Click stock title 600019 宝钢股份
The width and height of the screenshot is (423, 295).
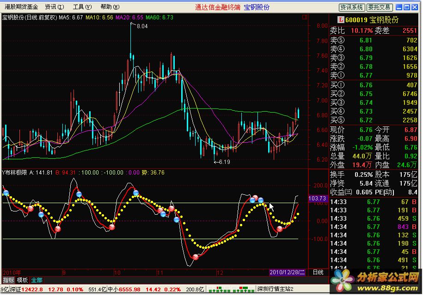(372, 20)
